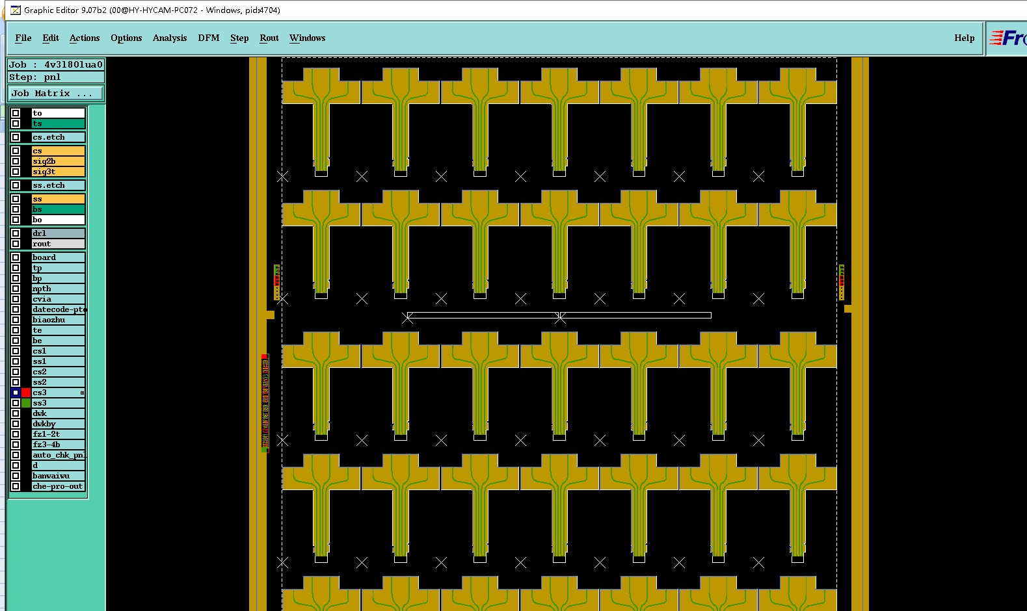Select the ss1 layer name

point(59,361)
